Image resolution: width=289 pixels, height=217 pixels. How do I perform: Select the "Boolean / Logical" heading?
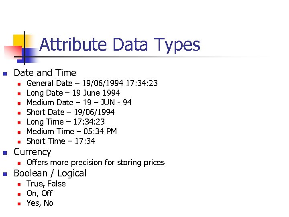tap(50, 173)
